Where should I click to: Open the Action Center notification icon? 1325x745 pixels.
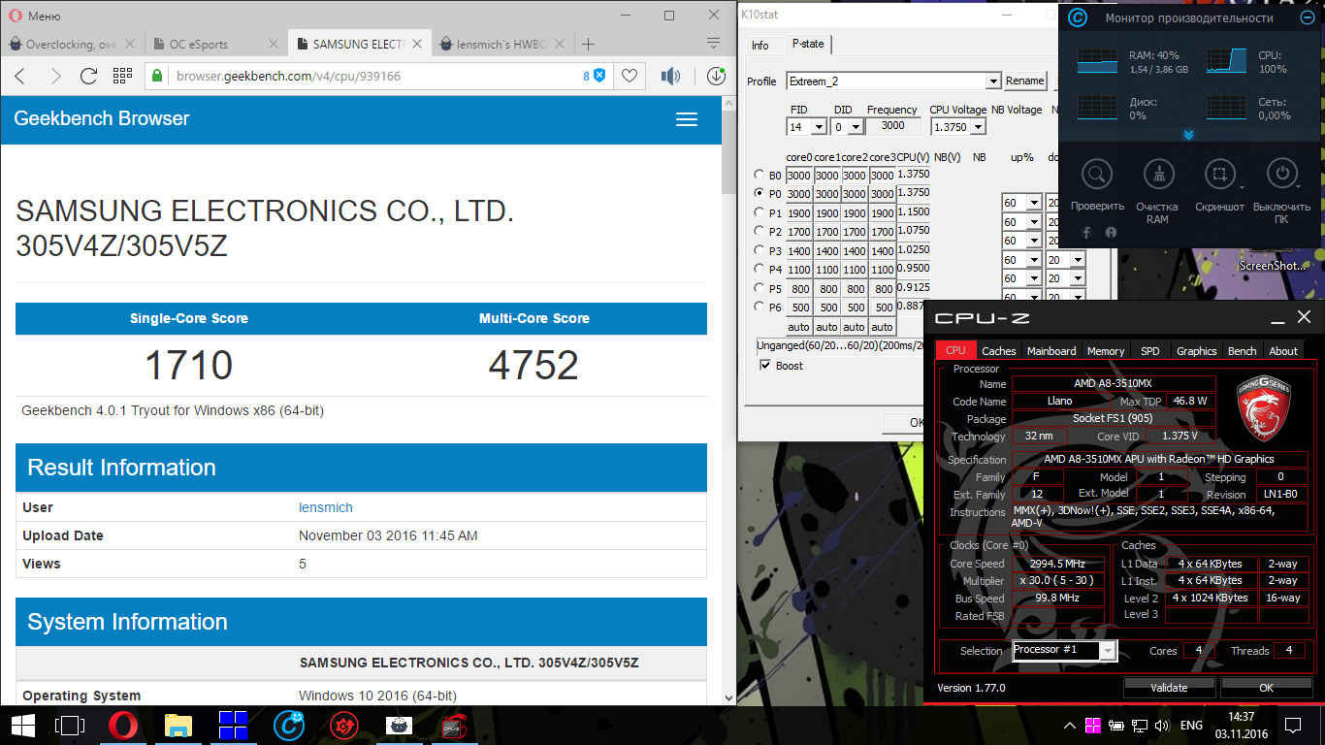tap(1293, 726)
